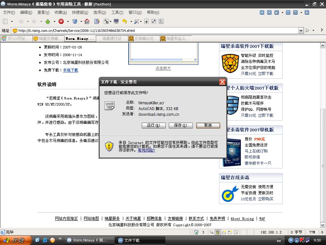Open the 关于瑞星 footer link
This screenshot has height=245, width=326.
pyautogui.click(x=133, y=219)
